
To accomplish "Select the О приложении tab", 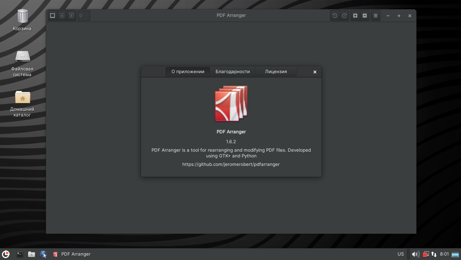I will click(x=188, y=72).
